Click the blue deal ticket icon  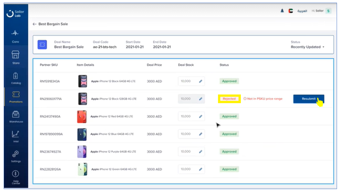point(42,45)
